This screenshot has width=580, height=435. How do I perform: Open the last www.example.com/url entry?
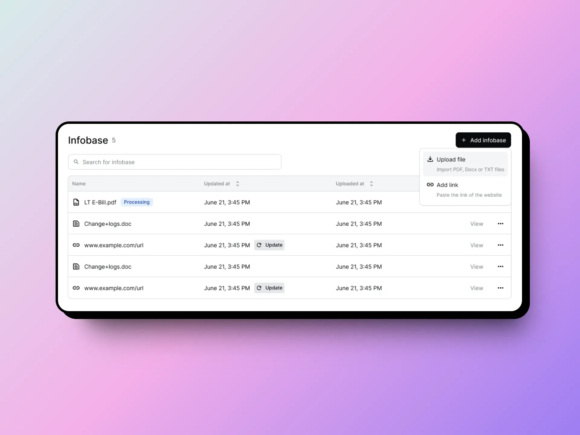pyautogui.click(x=114, y=288)
